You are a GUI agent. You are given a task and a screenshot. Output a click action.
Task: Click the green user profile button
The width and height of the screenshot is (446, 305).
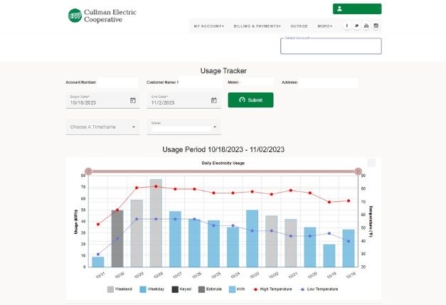click(356, 9)
